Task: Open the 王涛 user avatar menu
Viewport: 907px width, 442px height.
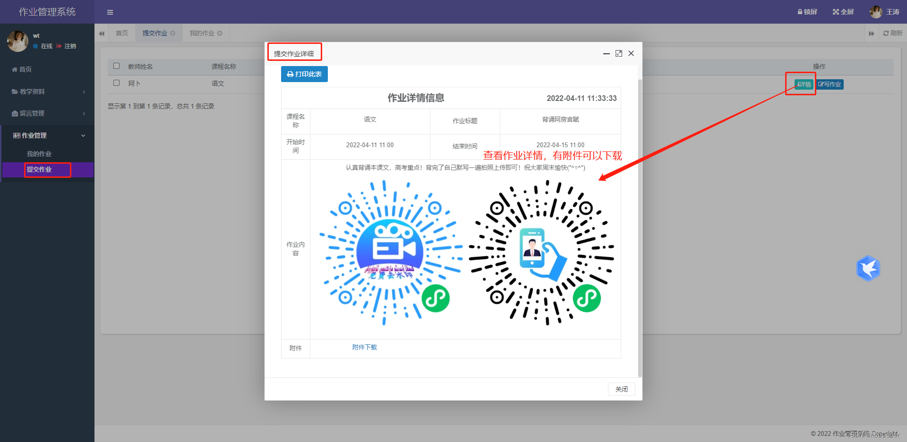Action: (884, 12)
